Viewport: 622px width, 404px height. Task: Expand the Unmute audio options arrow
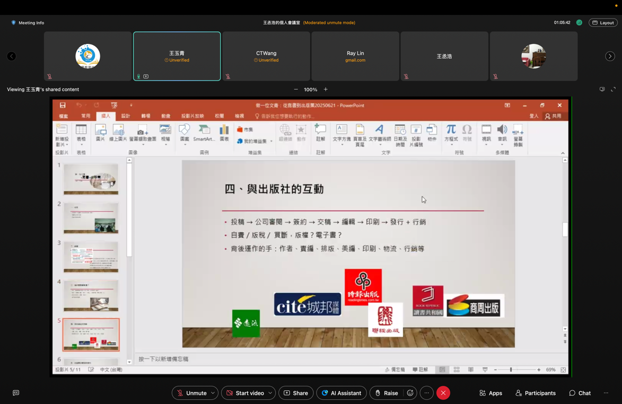[213, 393]
